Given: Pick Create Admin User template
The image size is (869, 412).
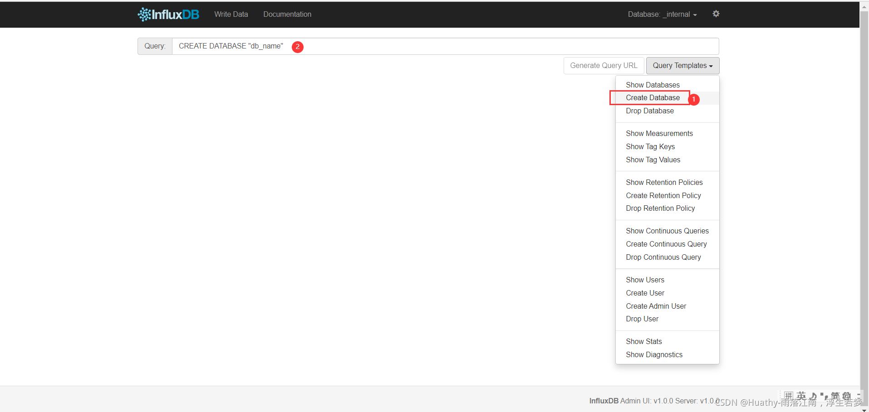Looking at the screenshot, I should [667, 306].
